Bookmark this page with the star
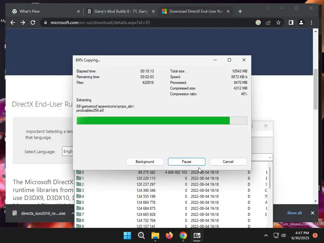Screen dimensions: 324x243 [x=278, y=22]
